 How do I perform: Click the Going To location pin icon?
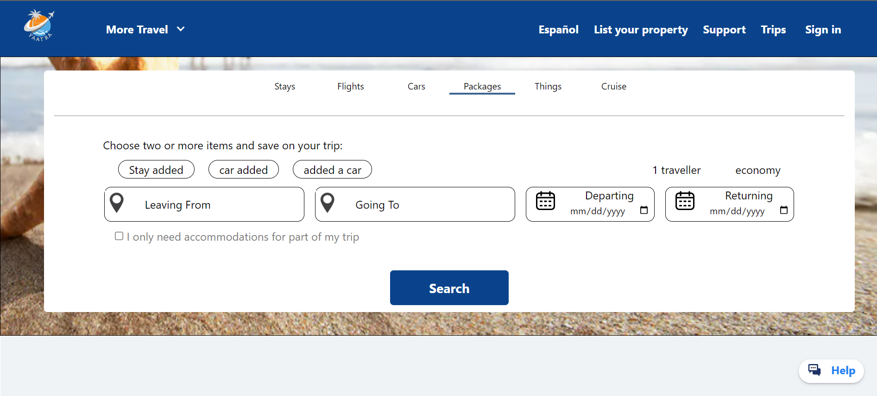pyautogui.click(x=328, y=203)
